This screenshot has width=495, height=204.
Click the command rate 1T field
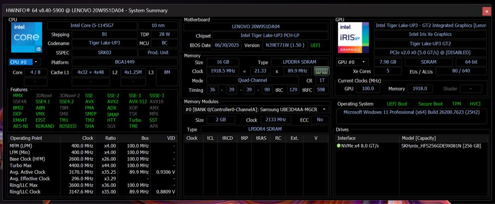pyautogui.click(x=322, y=81)
